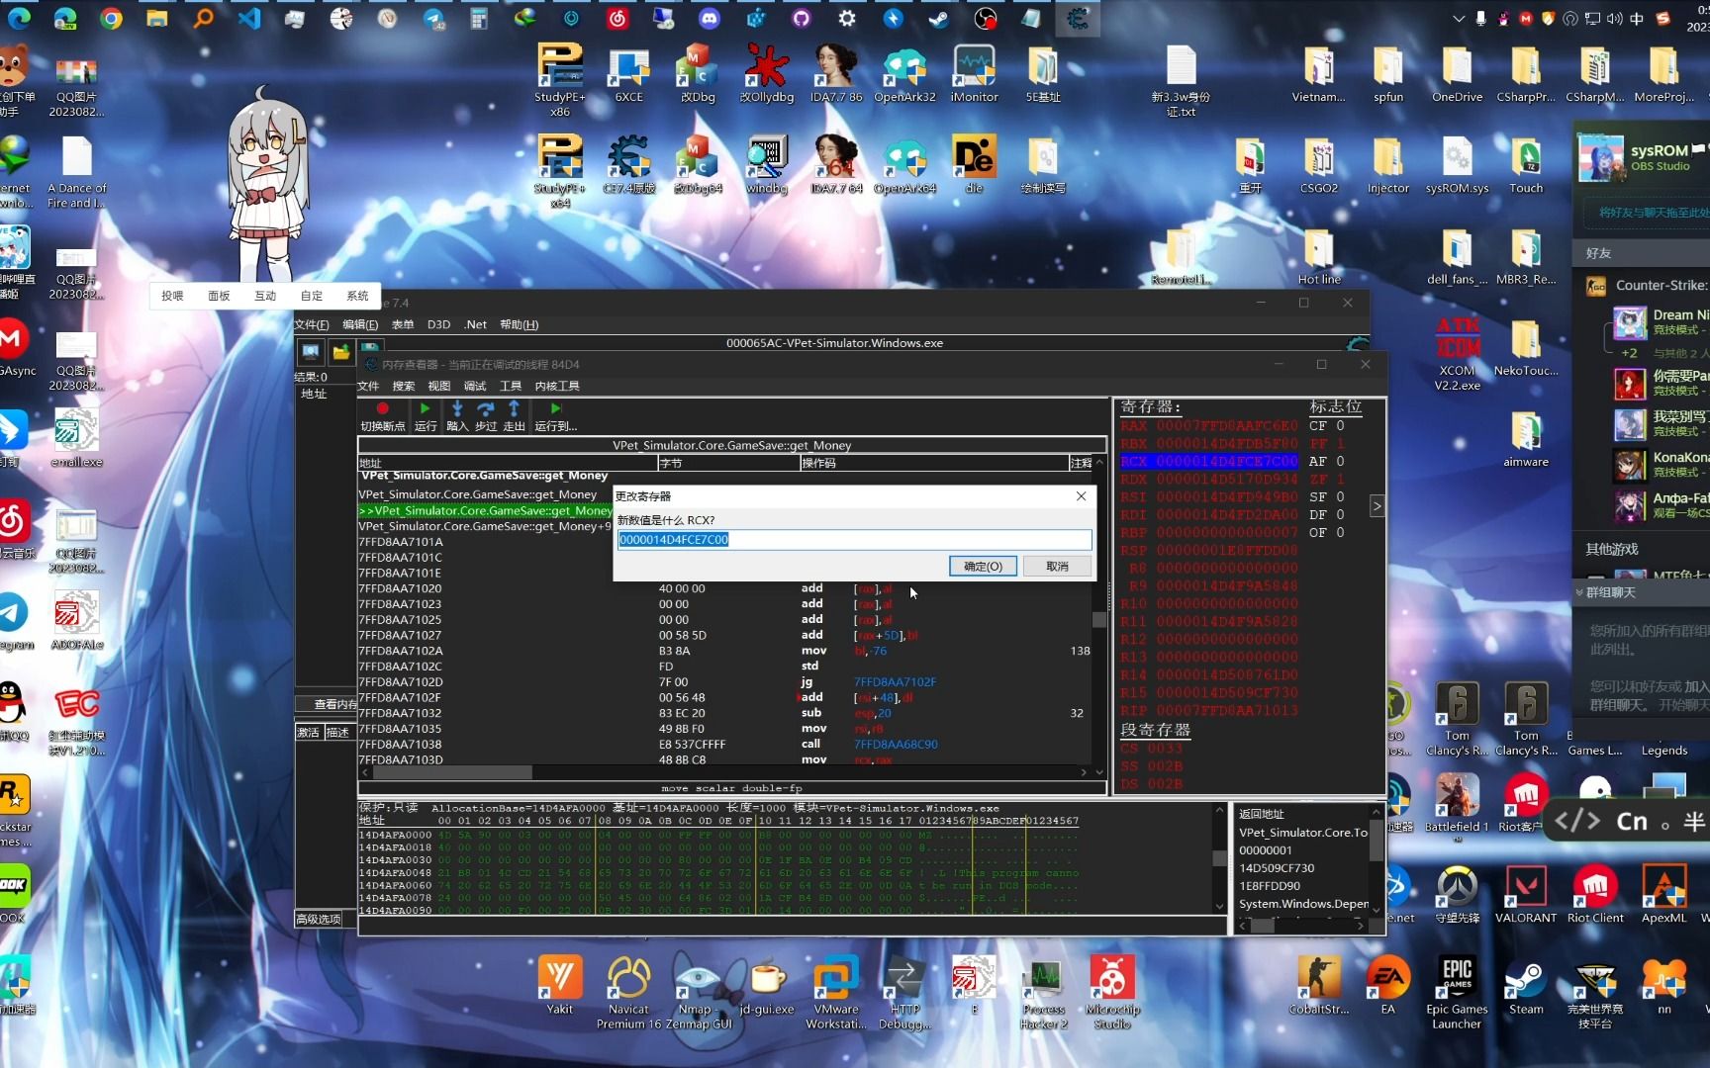
Task: Open the Navicat Premium 16 shortcut
Action: coord(628,994)
